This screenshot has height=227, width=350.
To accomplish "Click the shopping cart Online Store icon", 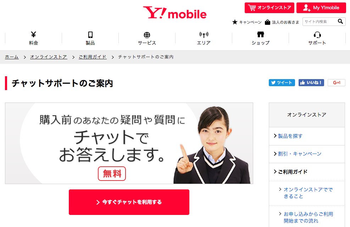I will pyautogui.click(x=252, y=8).
